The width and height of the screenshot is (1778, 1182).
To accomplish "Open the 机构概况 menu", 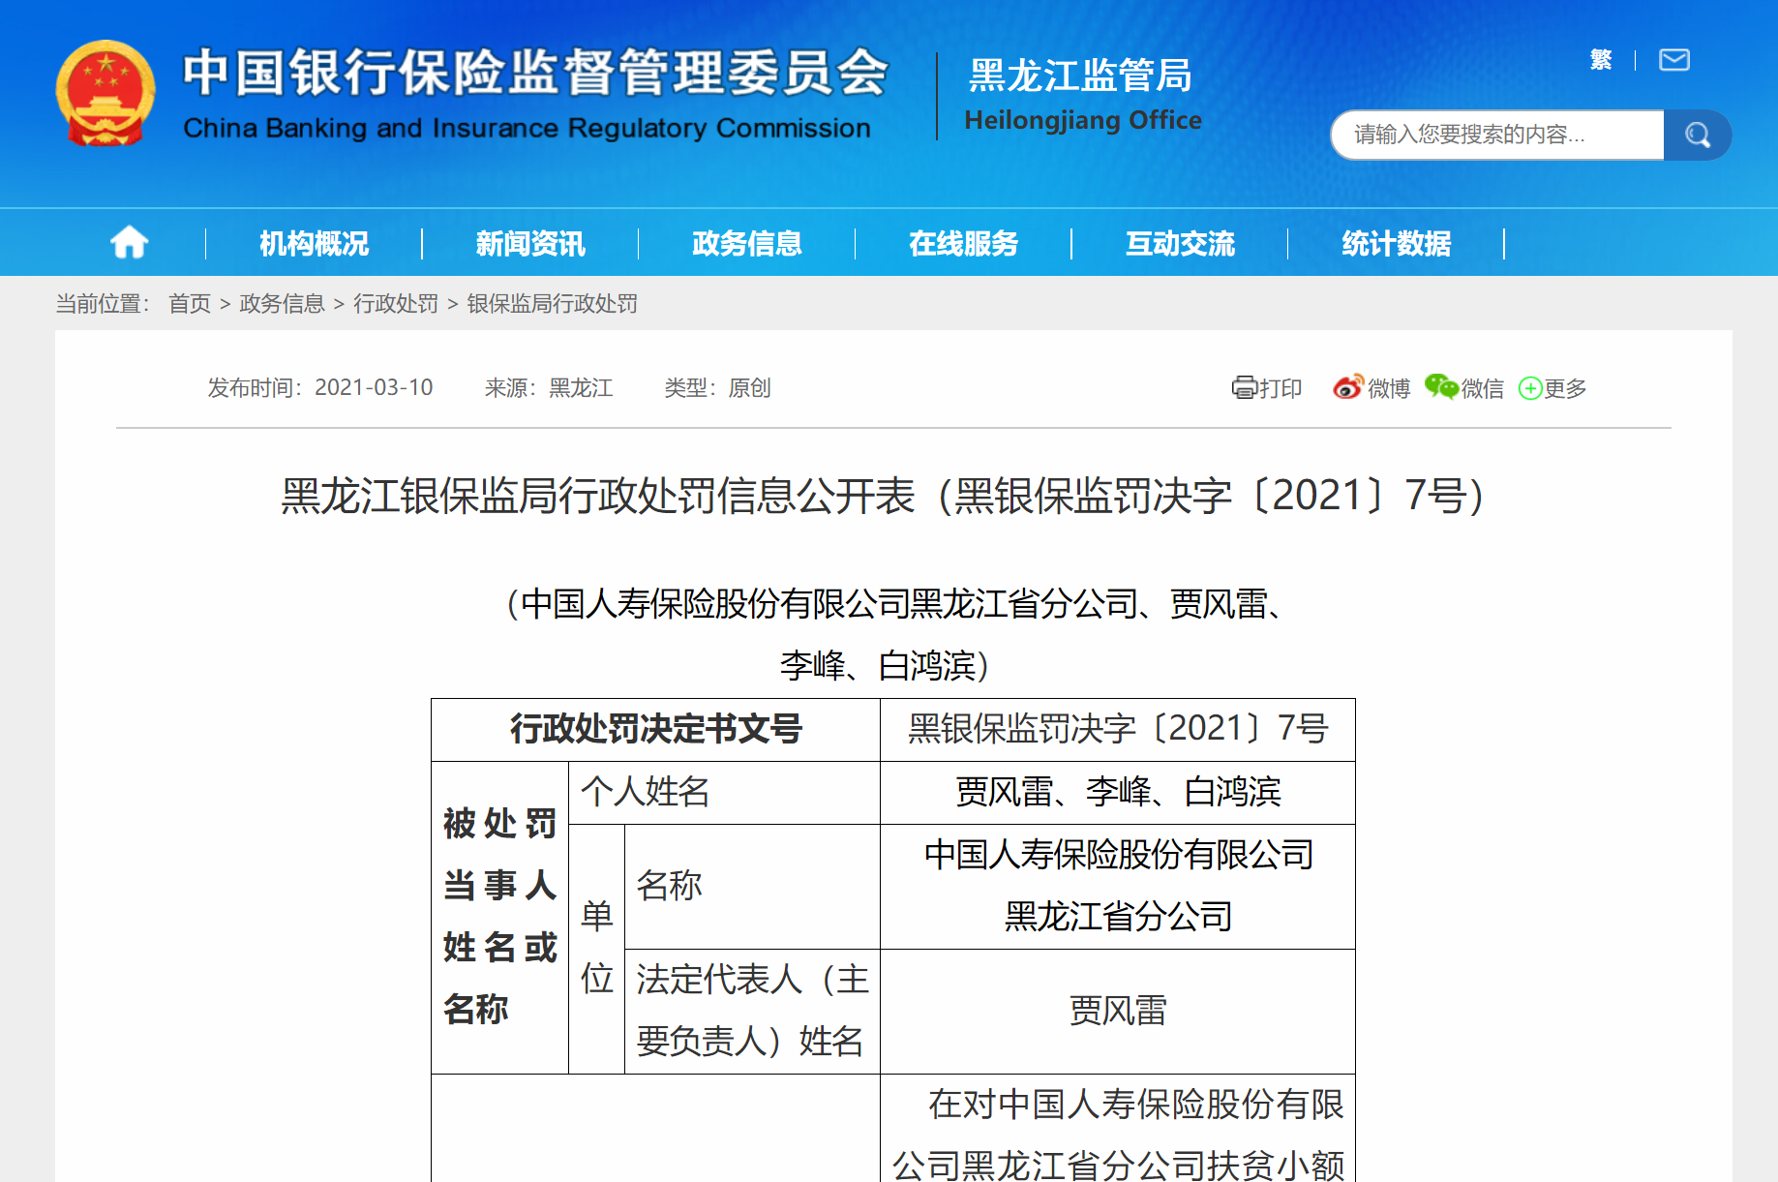I will click(315, 244).
